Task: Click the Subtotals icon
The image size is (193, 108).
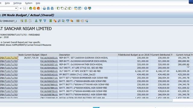Action: coord(55,21)
